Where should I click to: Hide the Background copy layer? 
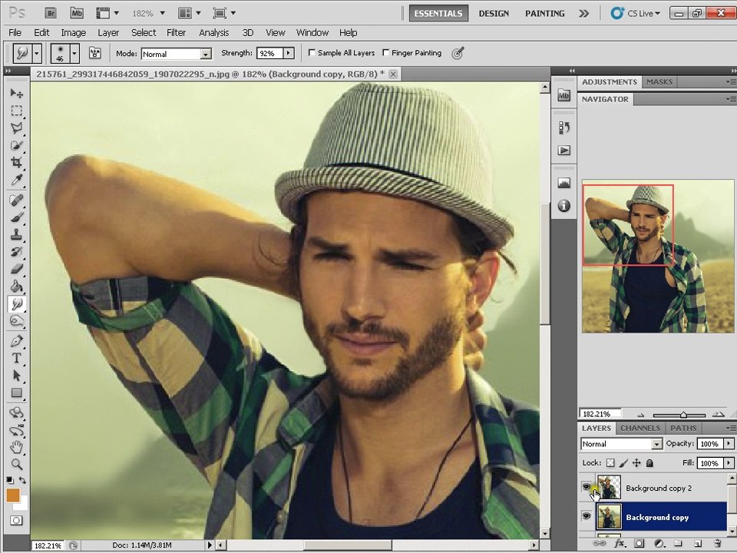pyautogui.click(x=586, y=516)
